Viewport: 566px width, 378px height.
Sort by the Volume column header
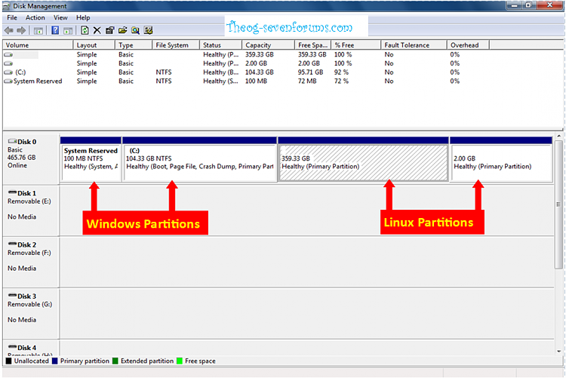pos(38,45)
